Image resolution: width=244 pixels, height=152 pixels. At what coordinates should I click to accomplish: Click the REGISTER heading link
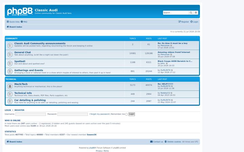click(19, 110)
